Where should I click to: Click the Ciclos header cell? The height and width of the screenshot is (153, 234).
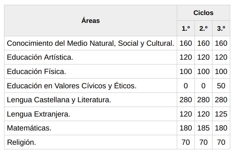coord(203,13)
